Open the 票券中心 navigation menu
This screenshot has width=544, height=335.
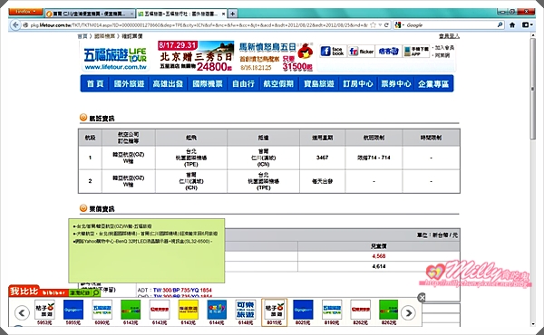tap(396, 84)
